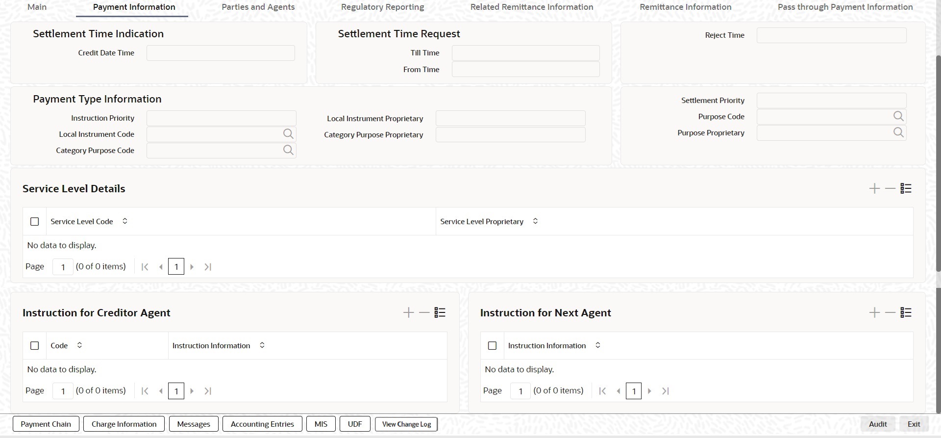
Task: Click the Audit button
Action: (878, 424)
